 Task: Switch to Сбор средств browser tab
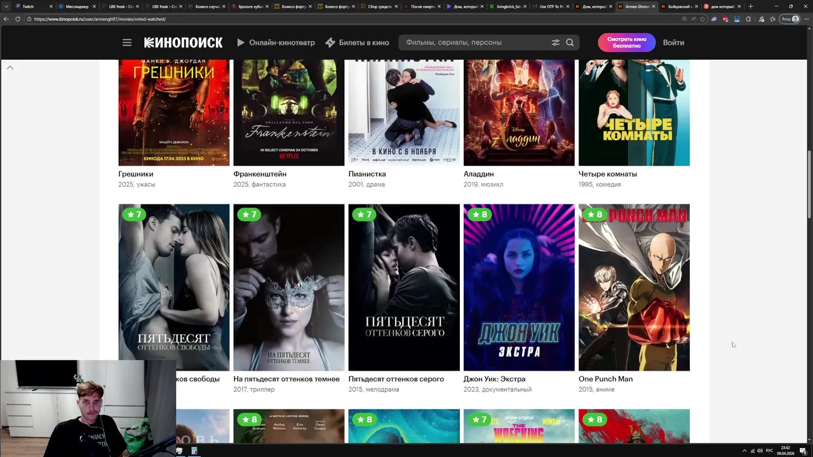coord(379,6)
